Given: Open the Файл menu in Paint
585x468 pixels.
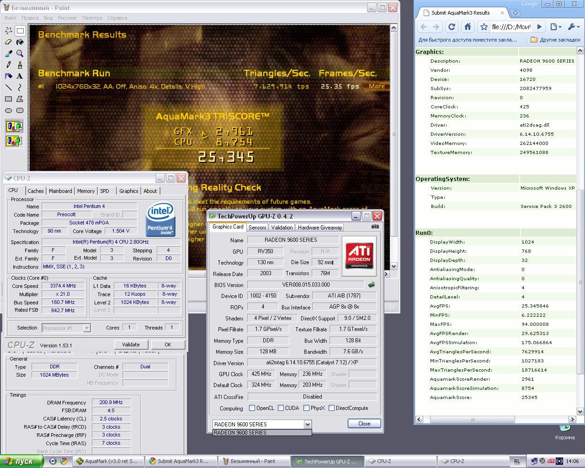Looking at the screenshot, I should coord(10,18).
